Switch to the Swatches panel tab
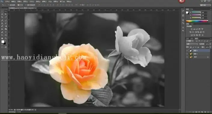The width and height of the screenshot is (212, 114). click(x=192, y=9)
